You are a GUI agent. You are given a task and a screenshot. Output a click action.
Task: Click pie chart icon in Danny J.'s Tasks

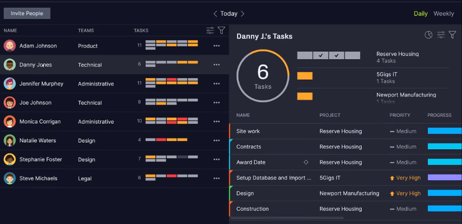pos(429,35)
